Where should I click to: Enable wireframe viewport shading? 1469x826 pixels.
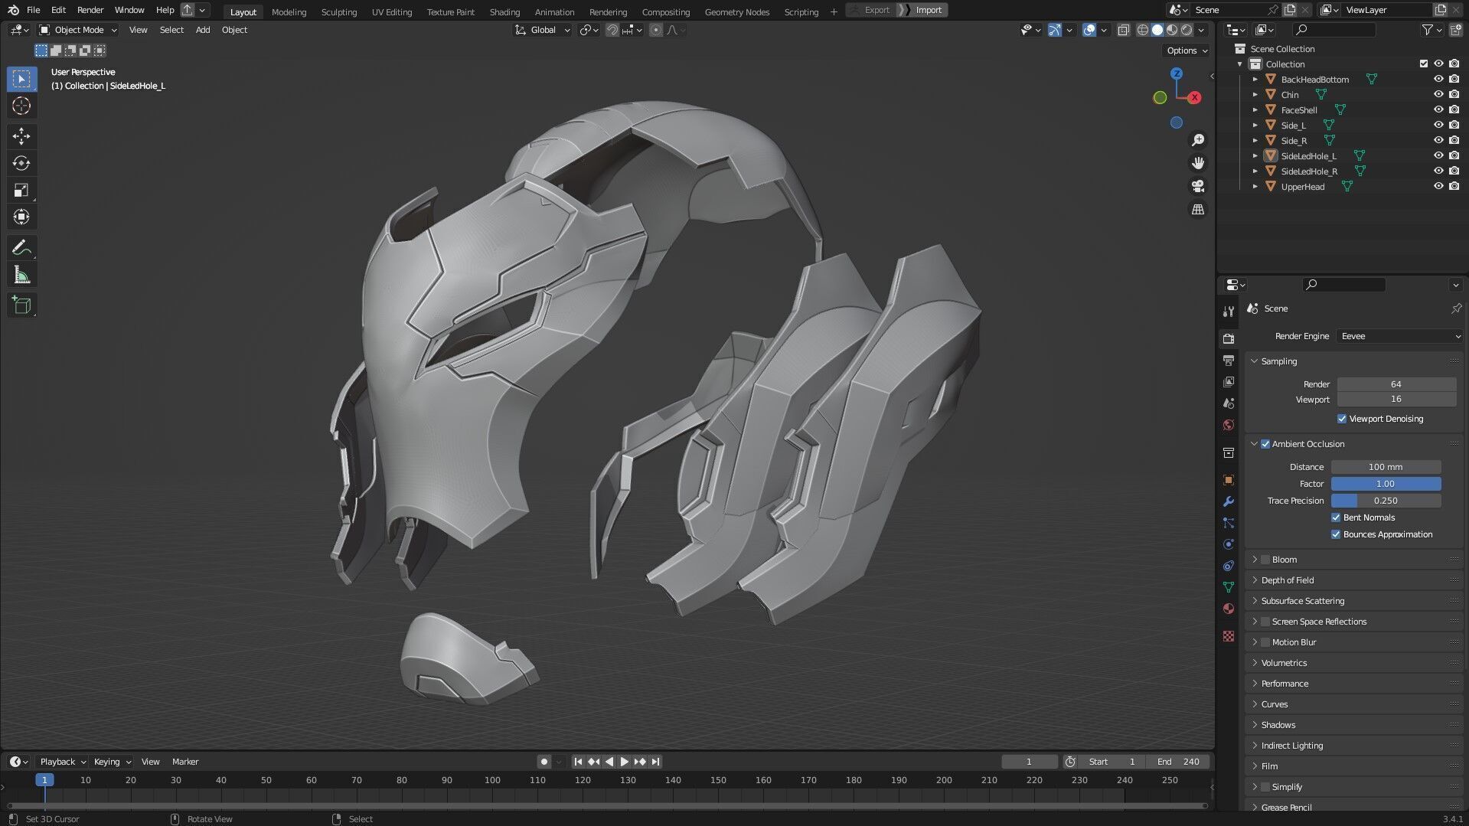coord(1143,30)
